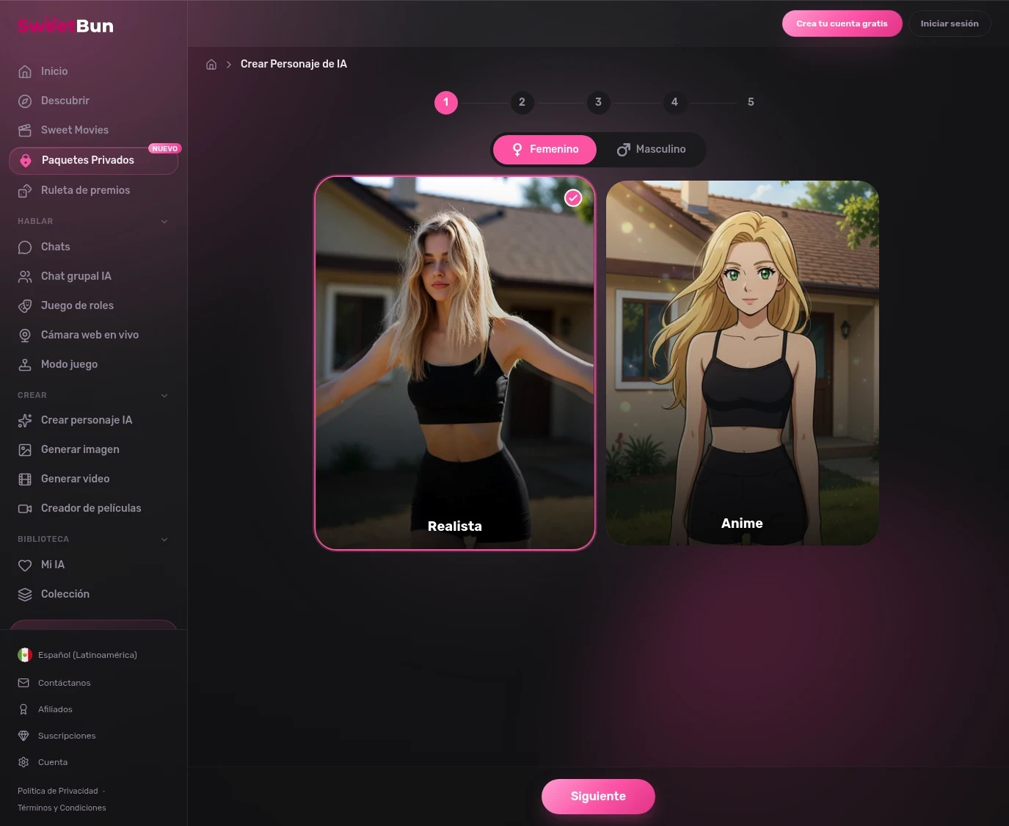Go to step 5 in wizard
This screenshot has width=1009, height=826.
click(x=751, y=102)
